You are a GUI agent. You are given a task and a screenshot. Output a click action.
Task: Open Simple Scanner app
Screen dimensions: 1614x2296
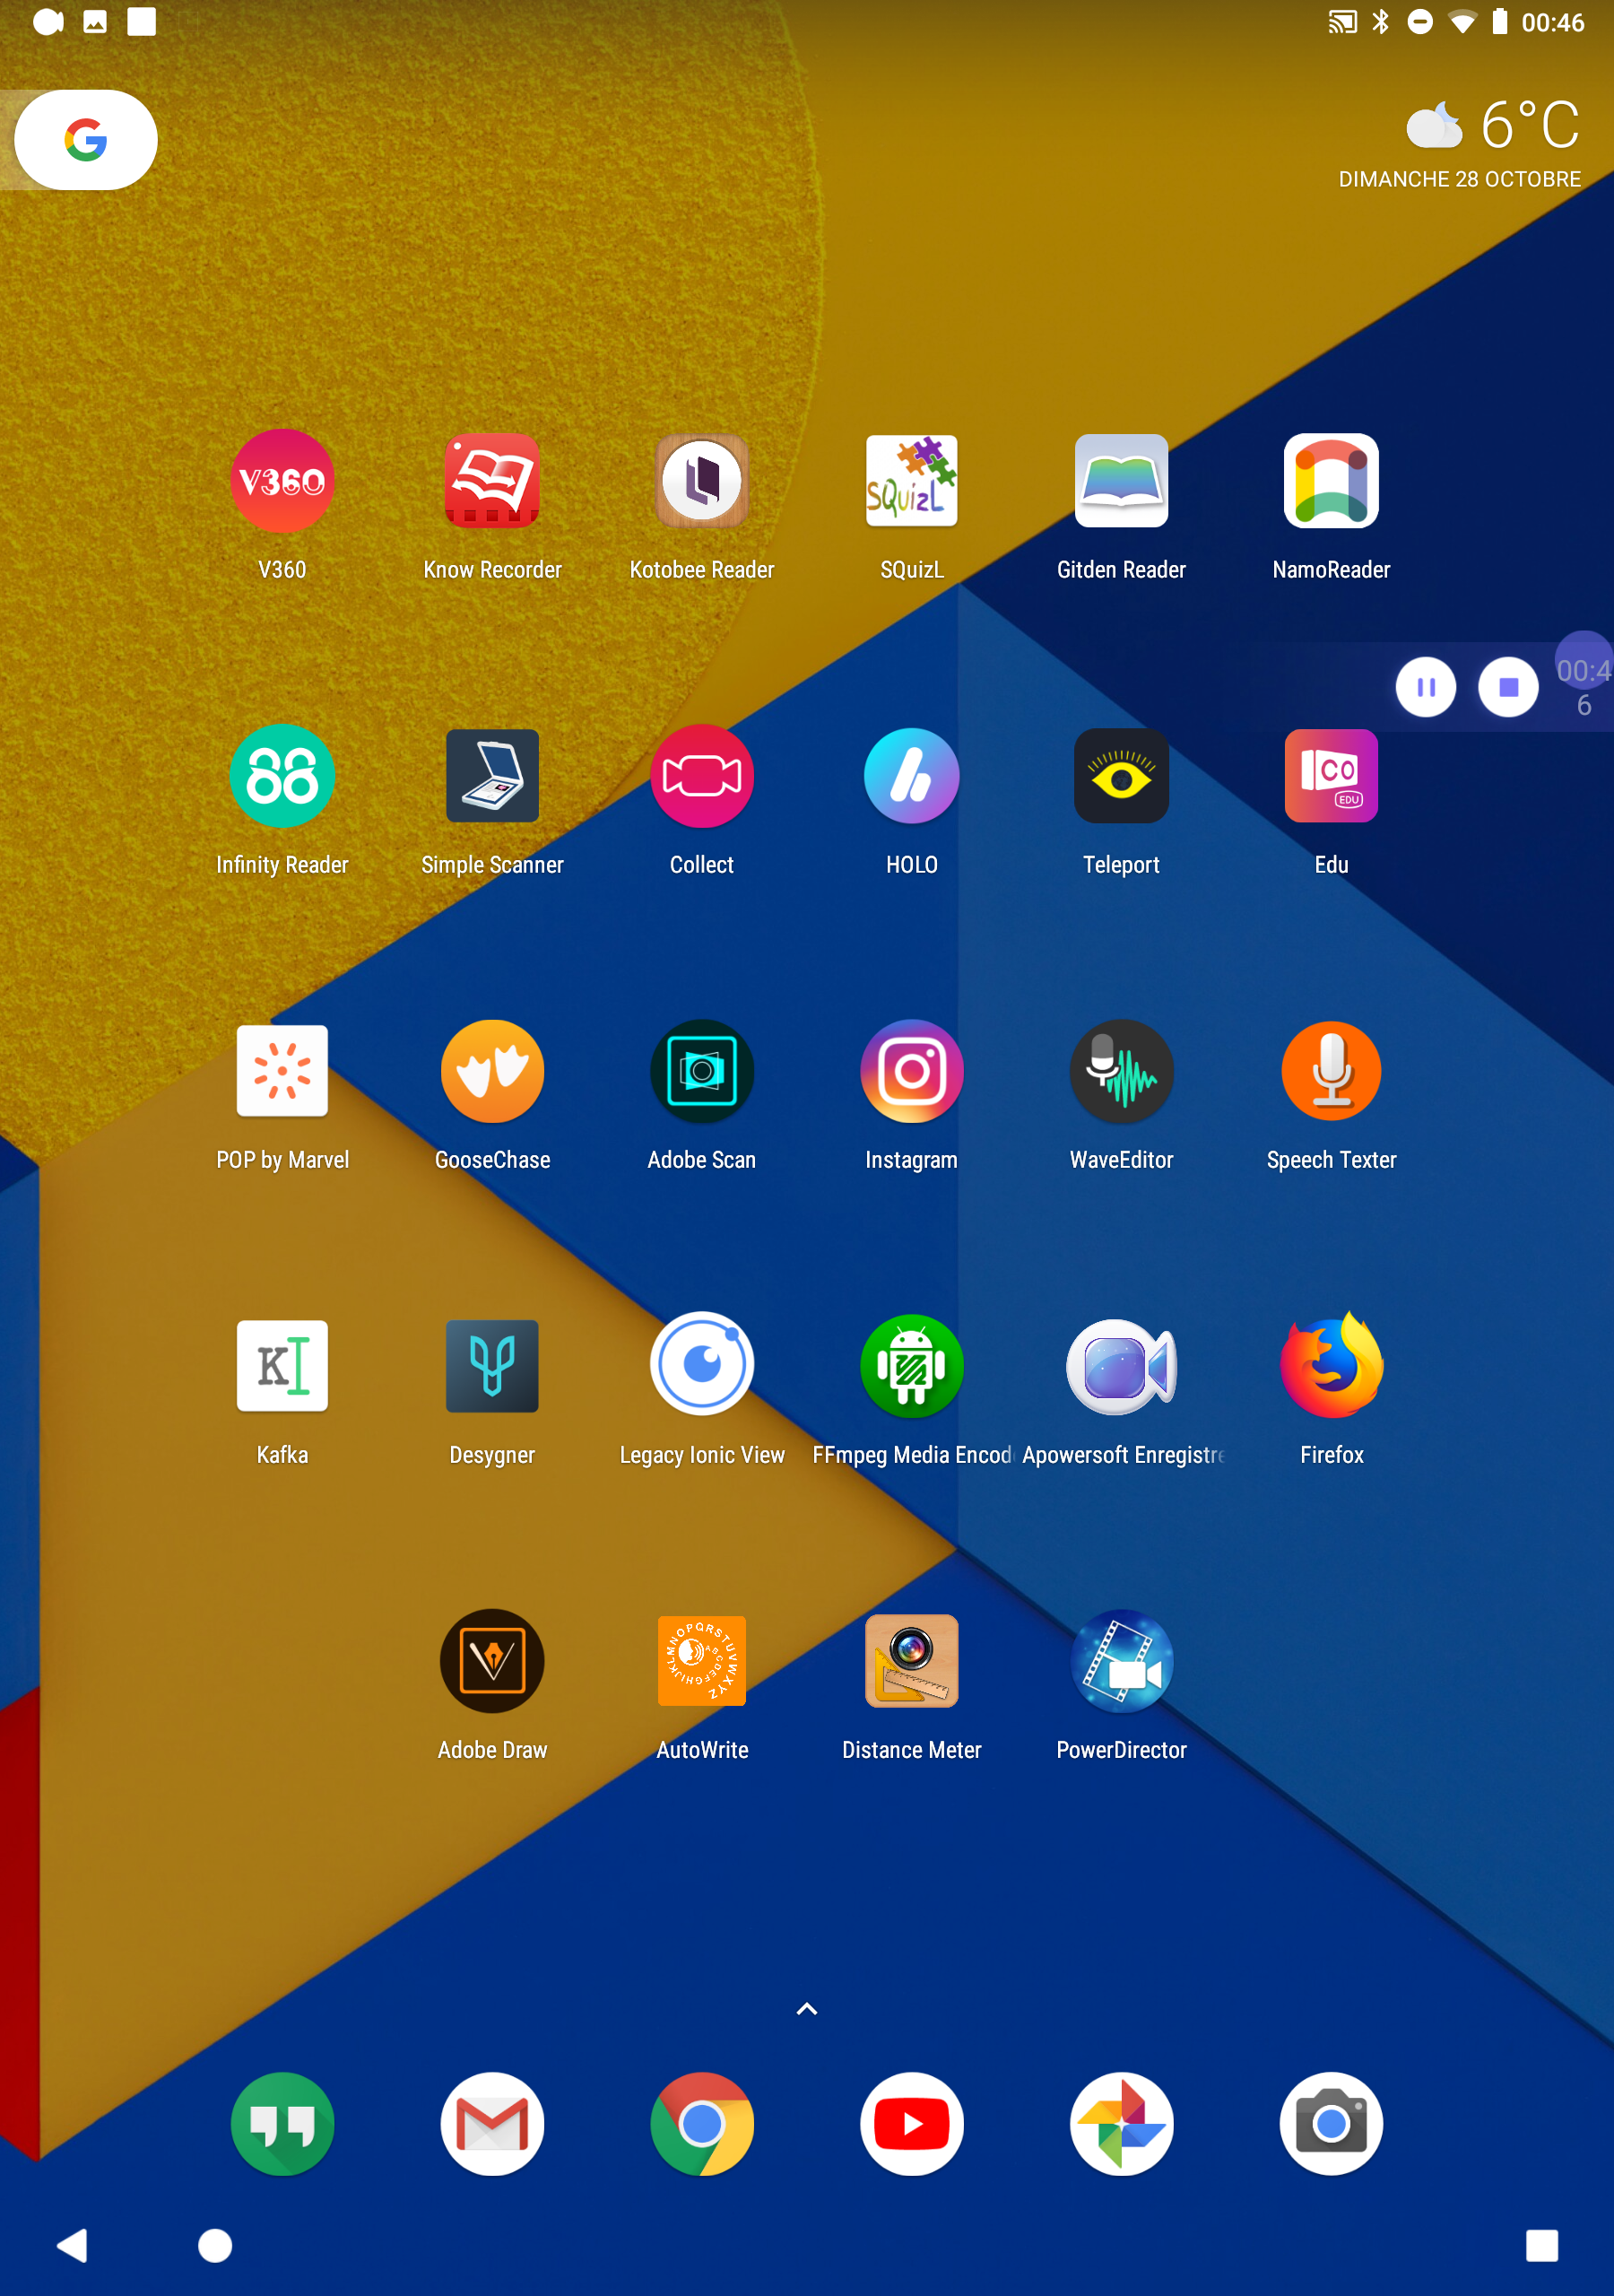[492, 776]
